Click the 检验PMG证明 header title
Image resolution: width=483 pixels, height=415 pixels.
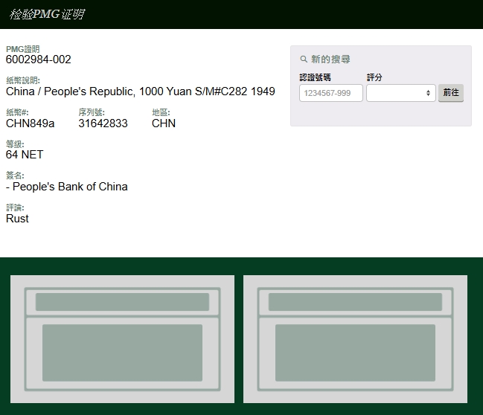click(47, 14)
